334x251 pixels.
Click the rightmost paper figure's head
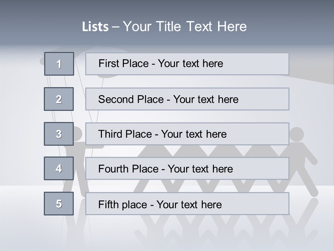[x=297, y=134]
